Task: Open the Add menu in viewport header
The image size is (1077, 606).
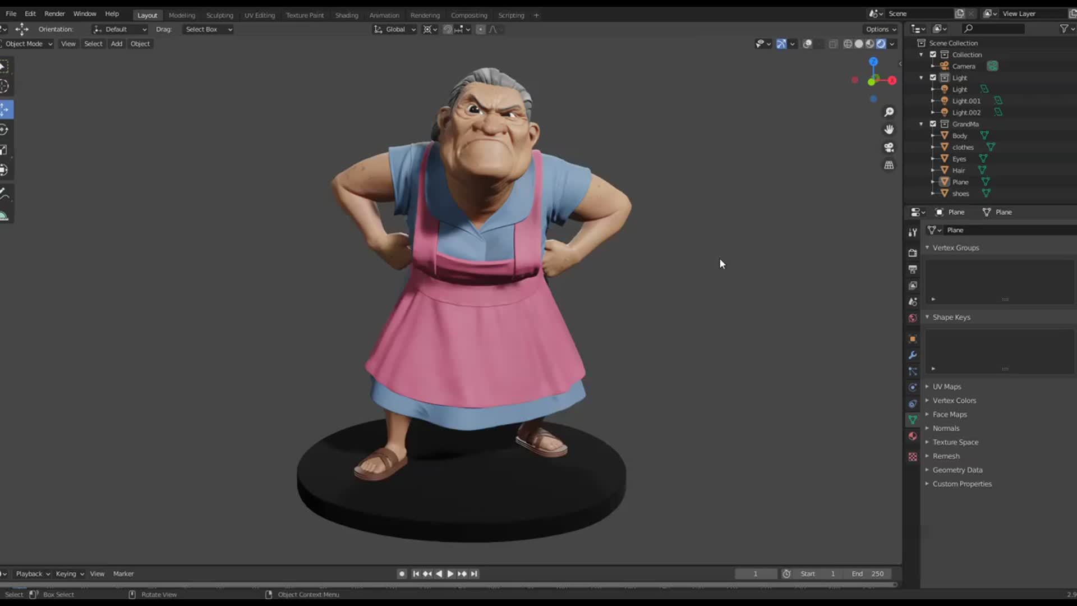Action: pyautogui.click(x=116, y=44)
